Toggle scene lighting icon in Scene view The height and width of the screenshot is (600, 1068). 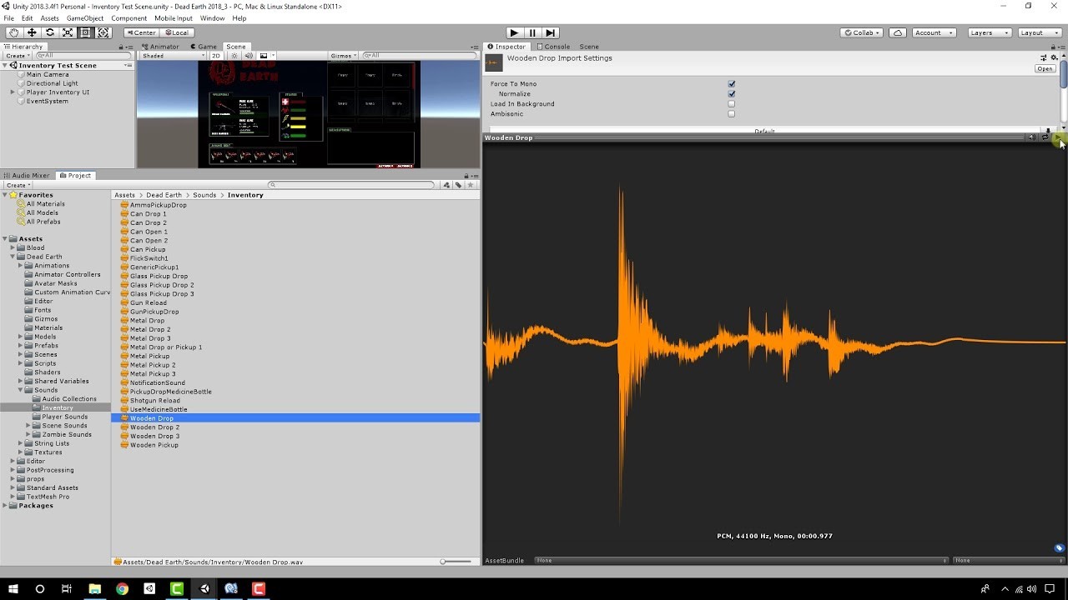pyautogui.click(x=234, y=56)
